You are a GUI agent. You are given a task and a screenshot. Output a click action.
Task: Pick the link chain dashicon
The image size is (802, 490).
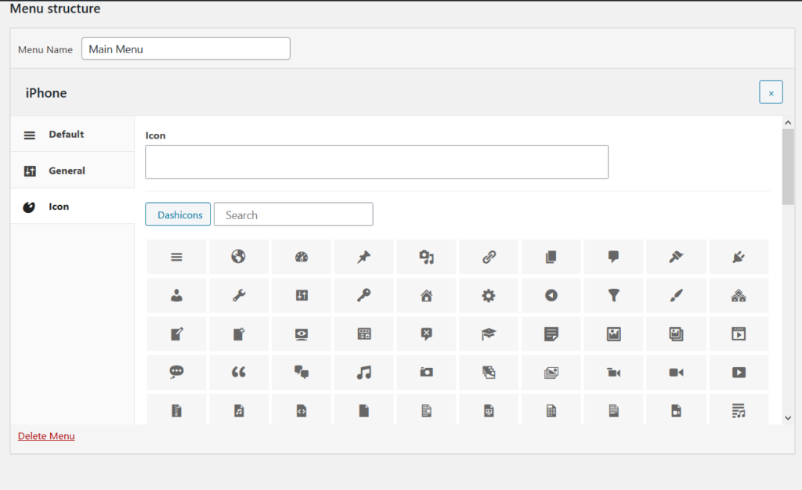click(489, 257)
